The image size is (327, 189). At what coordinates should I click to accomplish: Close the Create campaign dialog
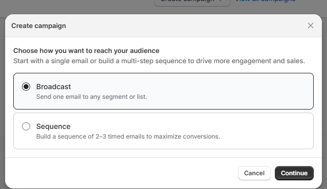311,25
